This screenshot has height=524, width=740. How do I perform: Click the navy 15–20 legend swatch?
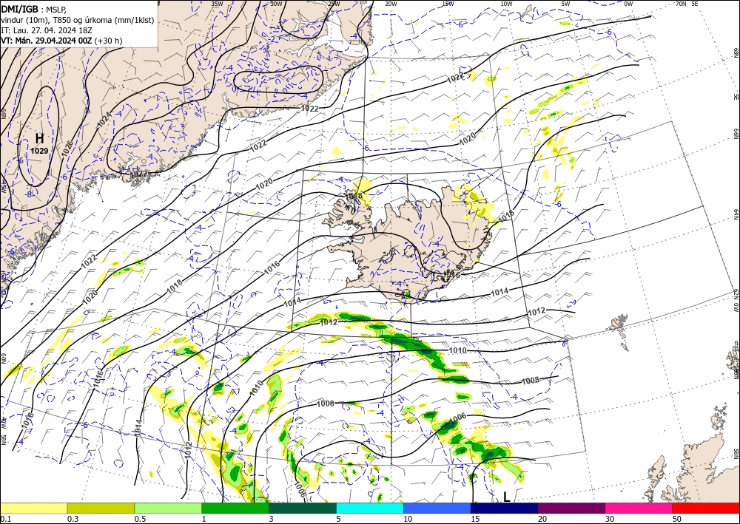pos(505,508)
